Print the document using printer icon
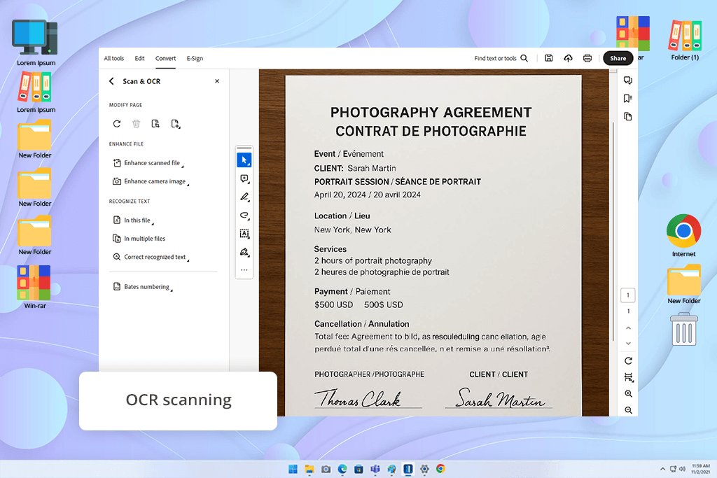Screen dimensions: 717x478 587,58
